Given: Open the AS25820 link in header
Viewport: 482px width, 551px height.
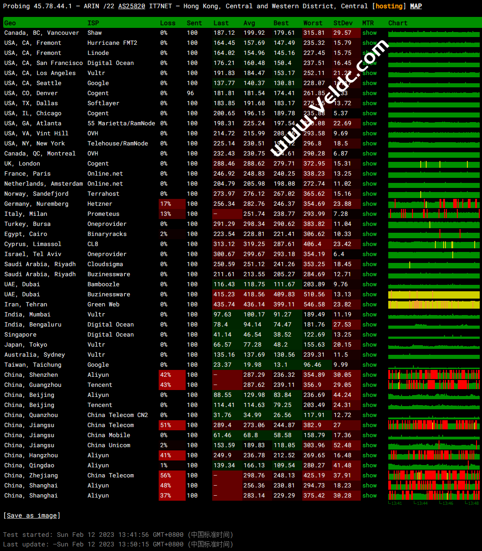Looking at the screenshot, I should pos(132,6).
